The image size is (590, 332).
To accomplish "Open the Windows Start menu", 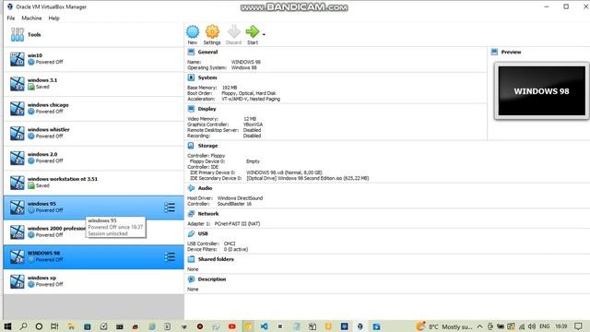I will [7, 326].
